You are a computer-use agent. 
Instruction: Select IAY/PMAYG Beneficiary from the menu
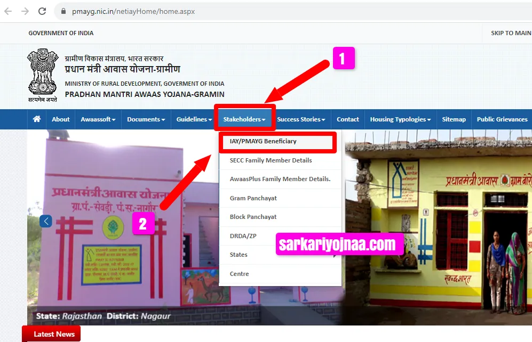[x=280, y=141]
